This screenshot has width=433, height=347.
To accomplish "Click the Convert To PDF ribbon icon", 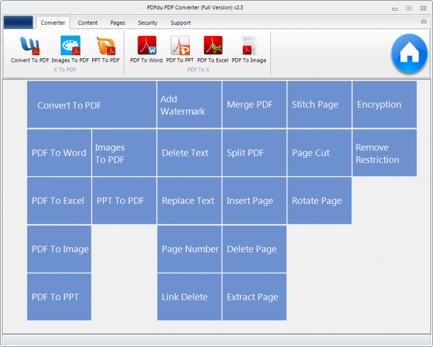I will (x=30, y=47).
